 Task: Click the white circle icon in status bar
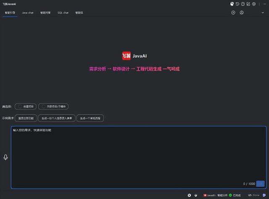[x=189, y=195]
